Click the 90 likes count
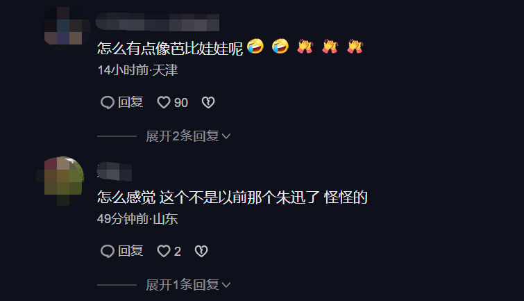 click(180, 103)
